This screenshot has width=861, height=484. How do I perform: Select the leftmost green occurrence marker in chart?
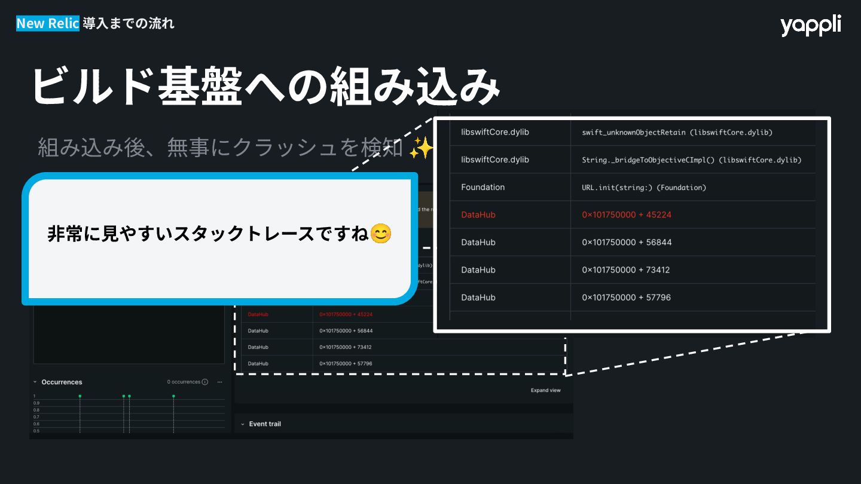[80, 396]
